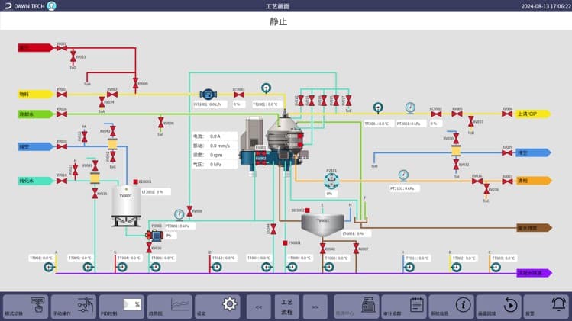Viewport: 572px width, 321px height.
Task: Show the 趋势图 trend chart
Action: (170, 307)
